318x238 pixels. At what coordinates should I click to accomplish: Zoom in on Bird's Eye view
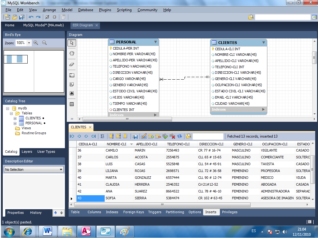36,43
